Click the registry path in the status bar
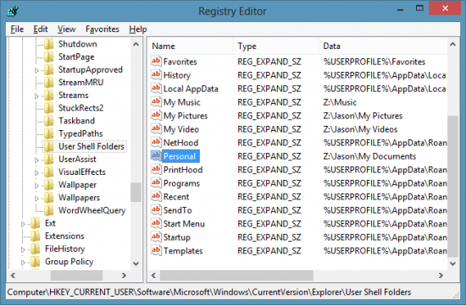Viewport: 466px width, 305px height. point(209,292)
